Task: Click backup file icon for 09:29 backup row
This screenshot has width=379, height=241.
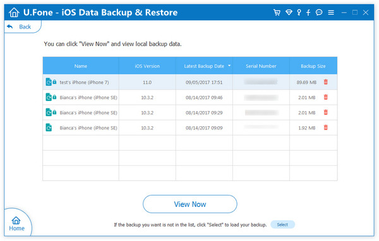Action: pos(49,112)
